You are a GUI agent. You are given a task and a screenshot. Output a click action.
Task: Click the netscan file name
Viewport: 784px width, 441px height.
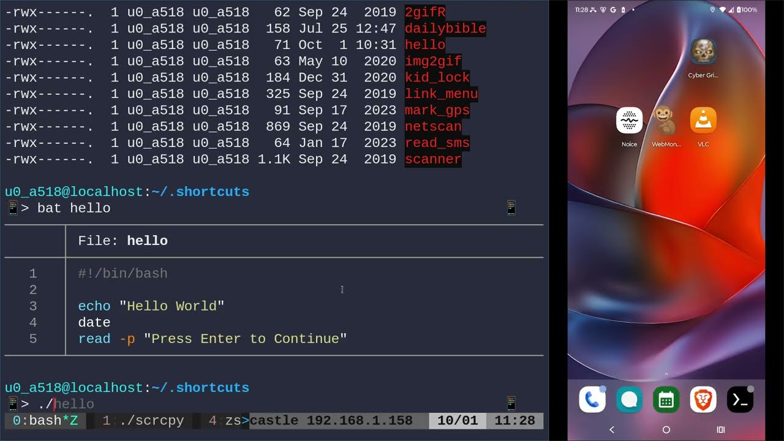433,127
